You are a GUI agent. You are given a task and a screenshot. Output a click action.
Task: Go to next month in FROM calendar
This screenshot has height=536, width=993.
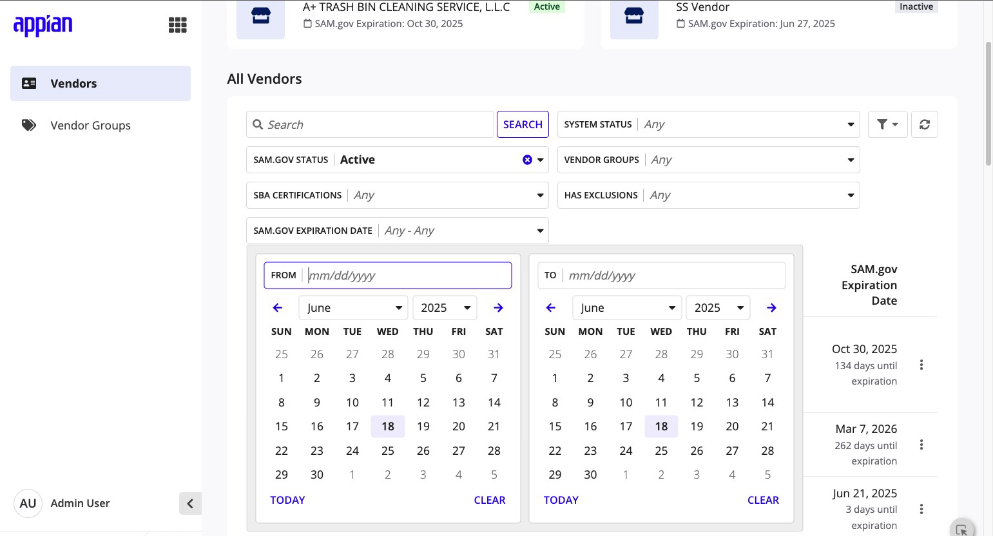tap(498, 308)
